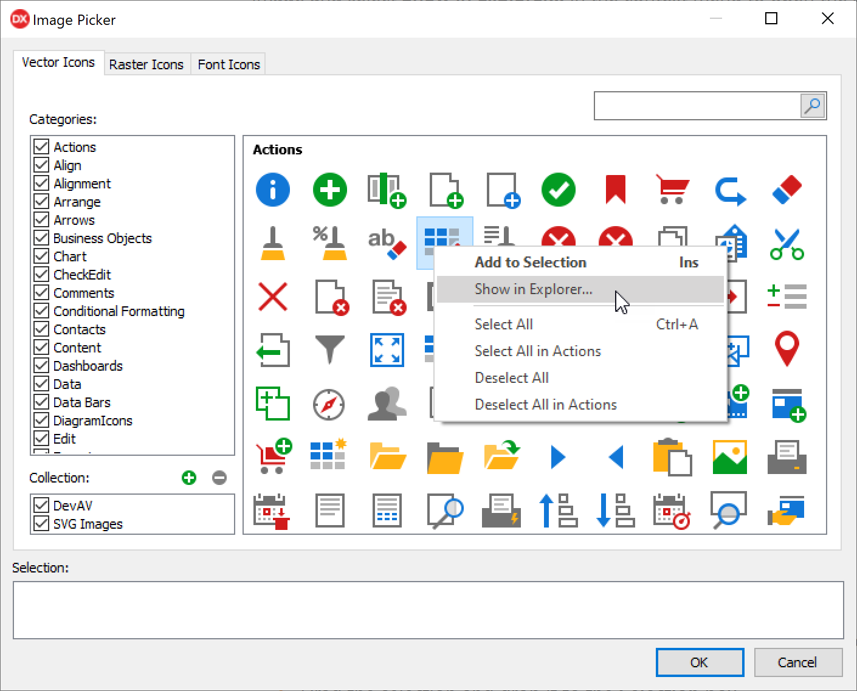Click into the icon search field
The width and height of the screenshot is (857, 691).
(x=697, y=106)
